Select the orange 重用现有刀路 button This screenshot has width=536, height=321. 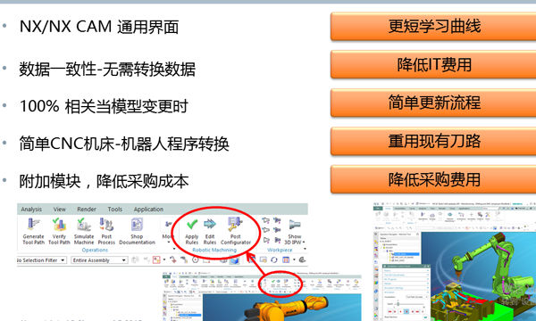(433, 141)
